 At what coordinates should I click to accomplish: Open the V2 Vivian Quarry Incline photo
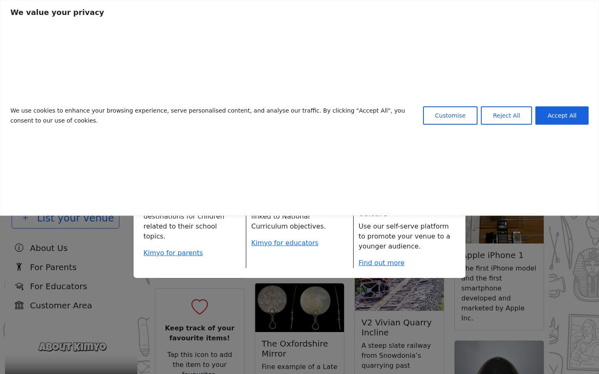pyautogui.click(x=399, y=294)
